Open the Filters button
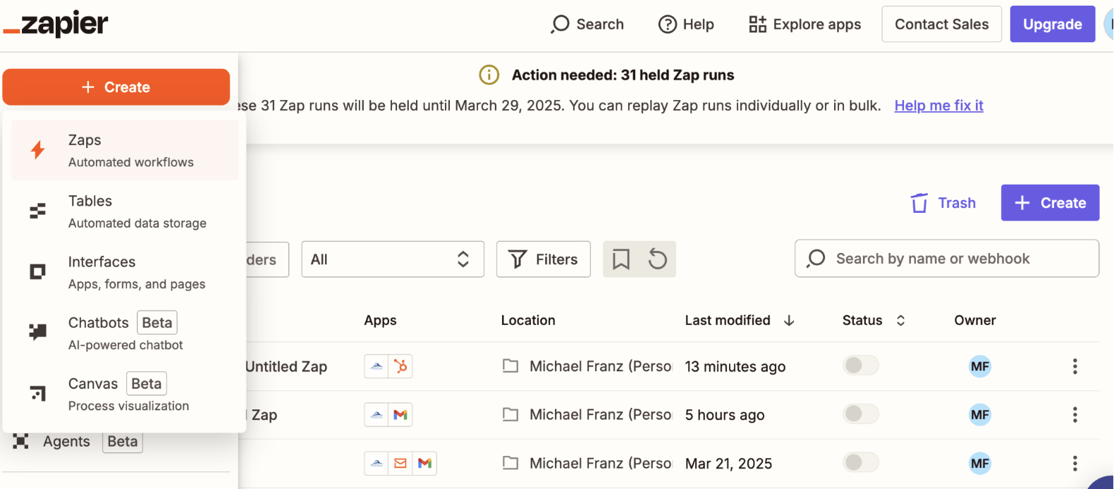Screen dimensions: 1114x489 [x=544, y=259]
